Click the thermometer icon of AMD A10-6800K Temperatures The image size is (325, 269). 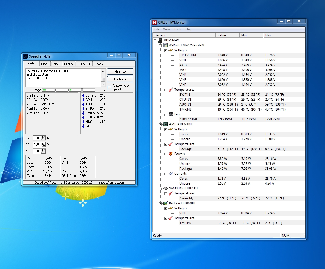coord(170,144)
